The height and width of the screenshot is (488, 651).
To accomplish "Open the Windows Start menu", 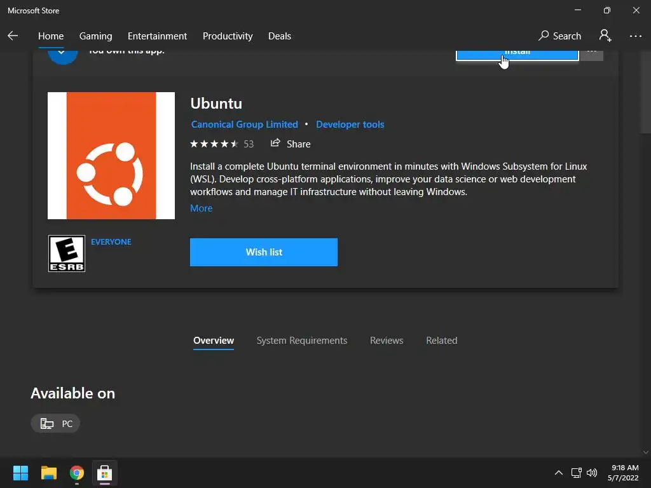I will pos(20,473).
